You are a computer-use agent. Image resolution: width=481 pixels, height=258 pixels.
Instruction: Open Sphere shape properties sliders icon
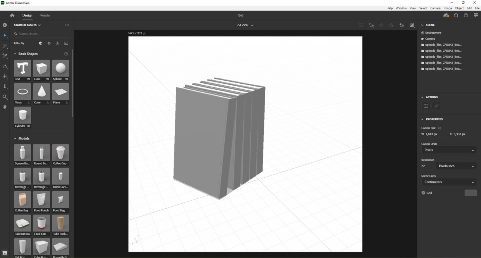click(67, 79)
